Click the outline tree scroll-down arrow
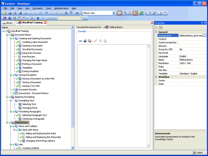The width and height of the screenshot is (208, 156). click(72, 148)
